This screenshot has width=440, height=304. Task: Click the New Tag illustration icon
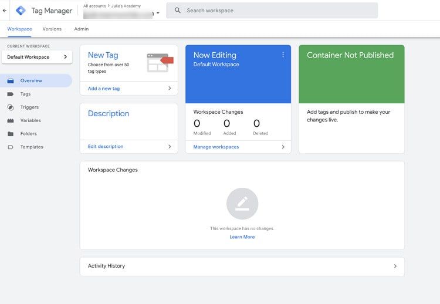[x=160, y=63]
